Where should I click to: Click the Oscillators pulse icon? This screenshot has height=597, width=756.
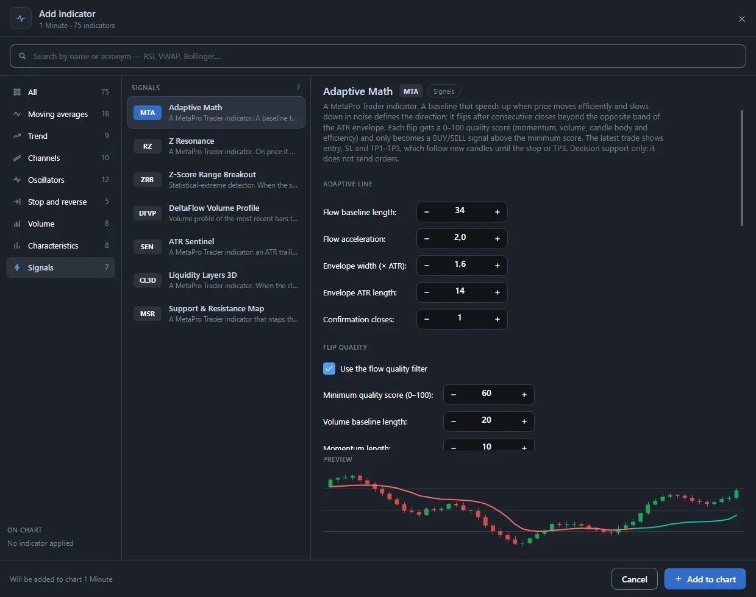coord(17,180)
